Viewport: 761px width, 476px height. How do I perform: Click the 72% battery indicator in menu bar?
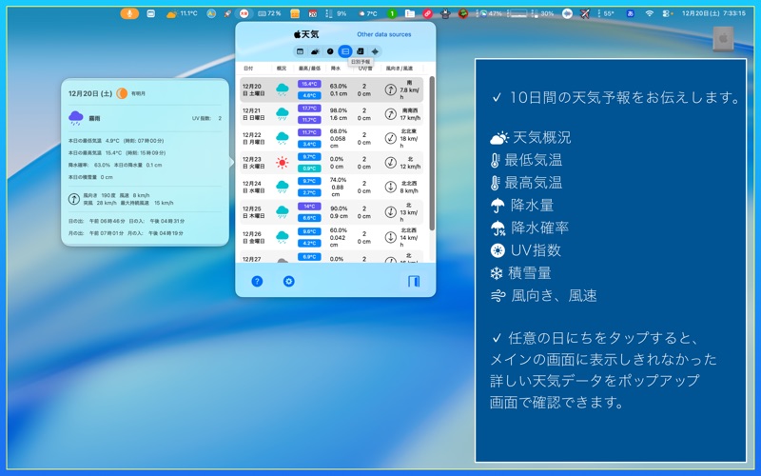click(269, 13)
